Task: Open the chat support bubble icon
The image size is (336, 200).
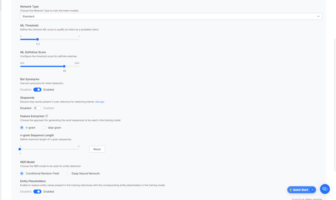Action: [x=325, y=189]
